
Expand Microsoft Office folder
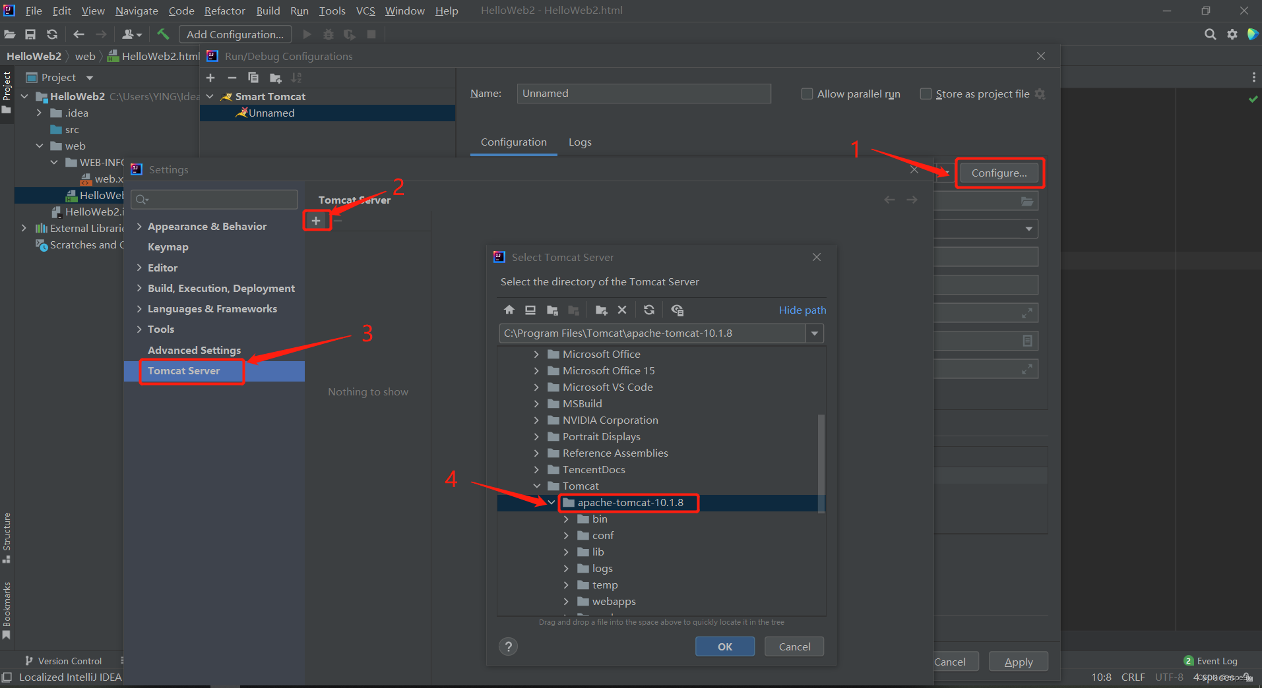(536, 355)
